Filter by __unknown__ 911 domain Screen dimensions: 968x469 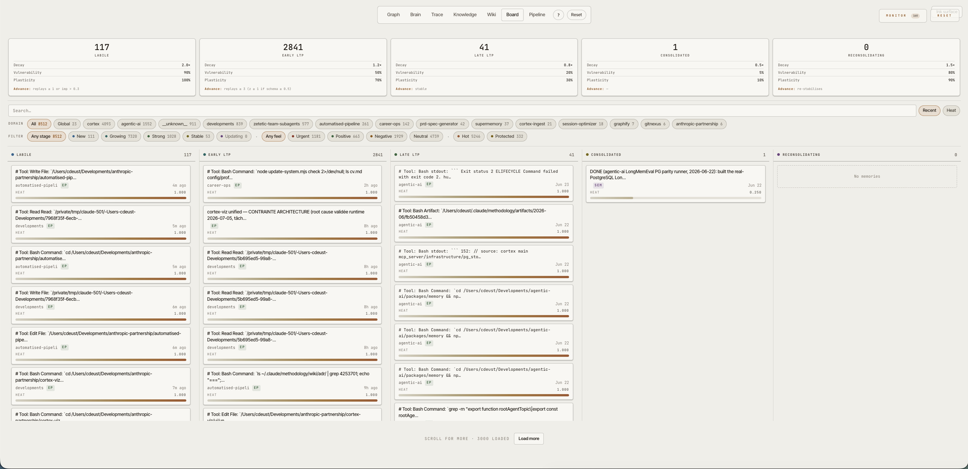(179, 124)
